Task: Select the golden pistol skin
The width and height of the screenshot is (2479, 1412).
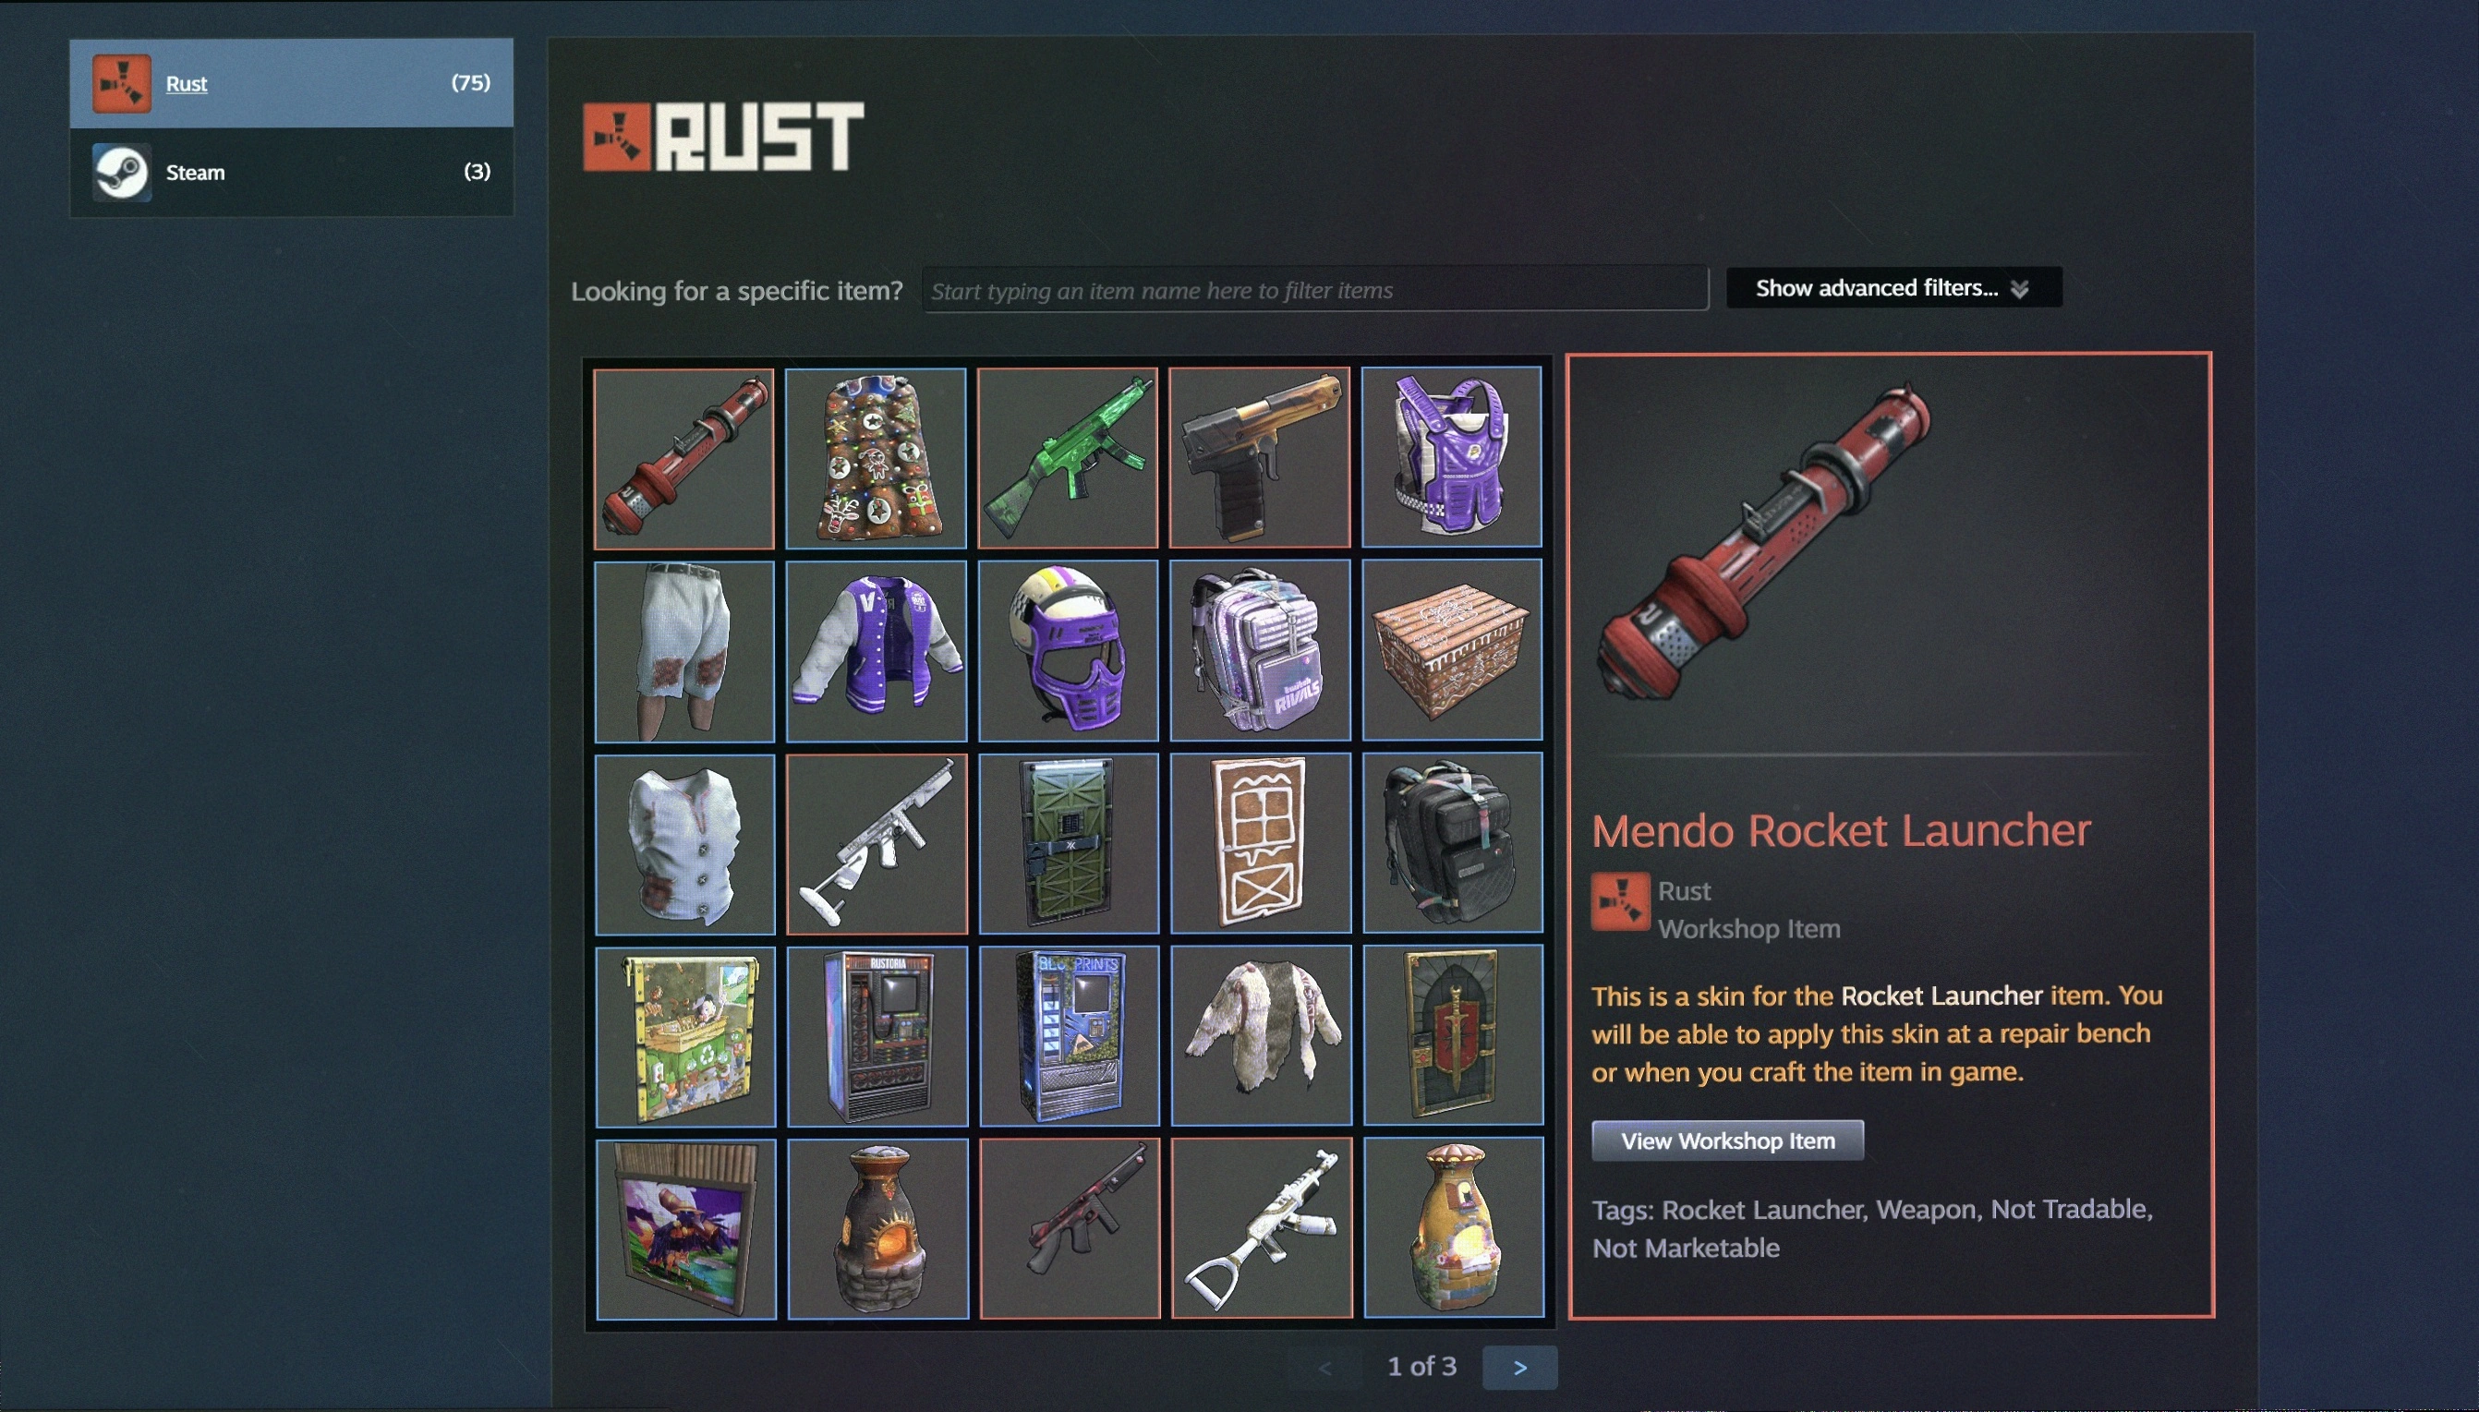Action: pos(1259,458)
